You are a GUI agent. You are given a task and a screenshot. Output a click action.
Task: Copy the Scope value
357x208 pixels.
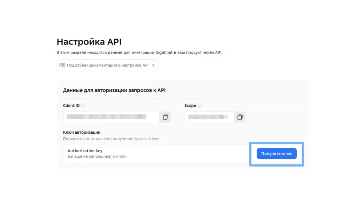240,117
